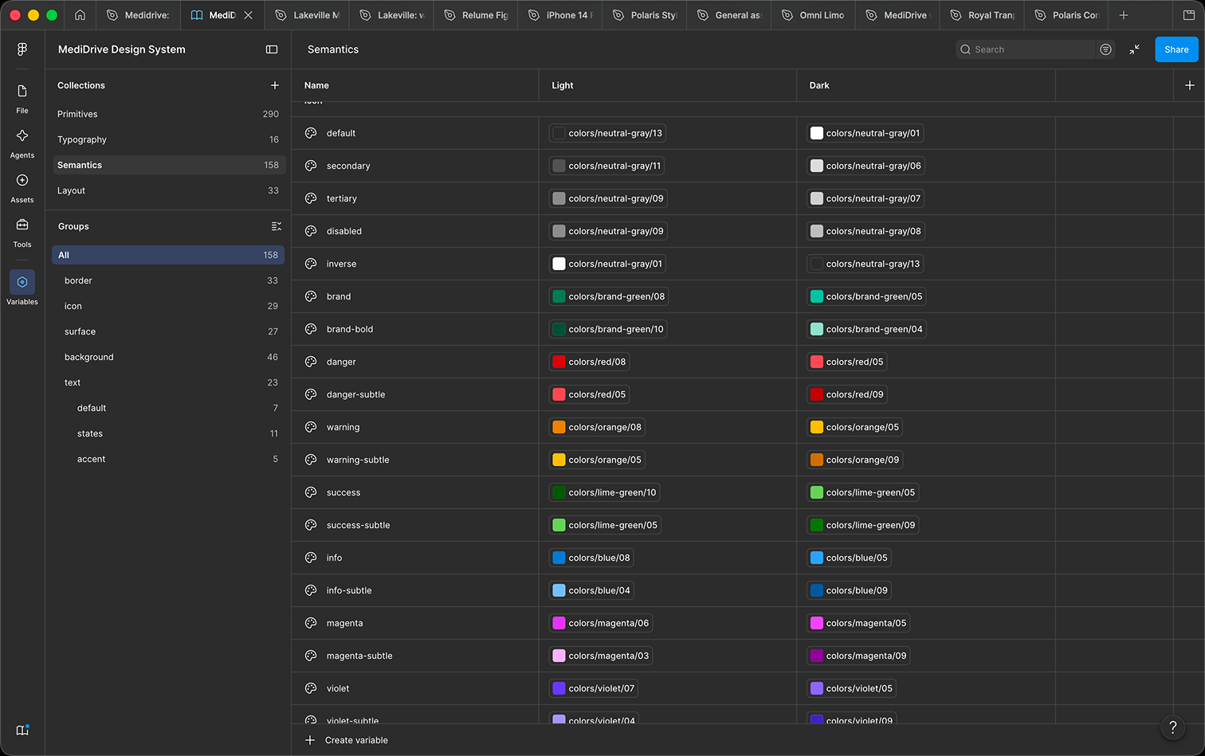
Task: Click the MediDrive Design System title
Action: 122,49
